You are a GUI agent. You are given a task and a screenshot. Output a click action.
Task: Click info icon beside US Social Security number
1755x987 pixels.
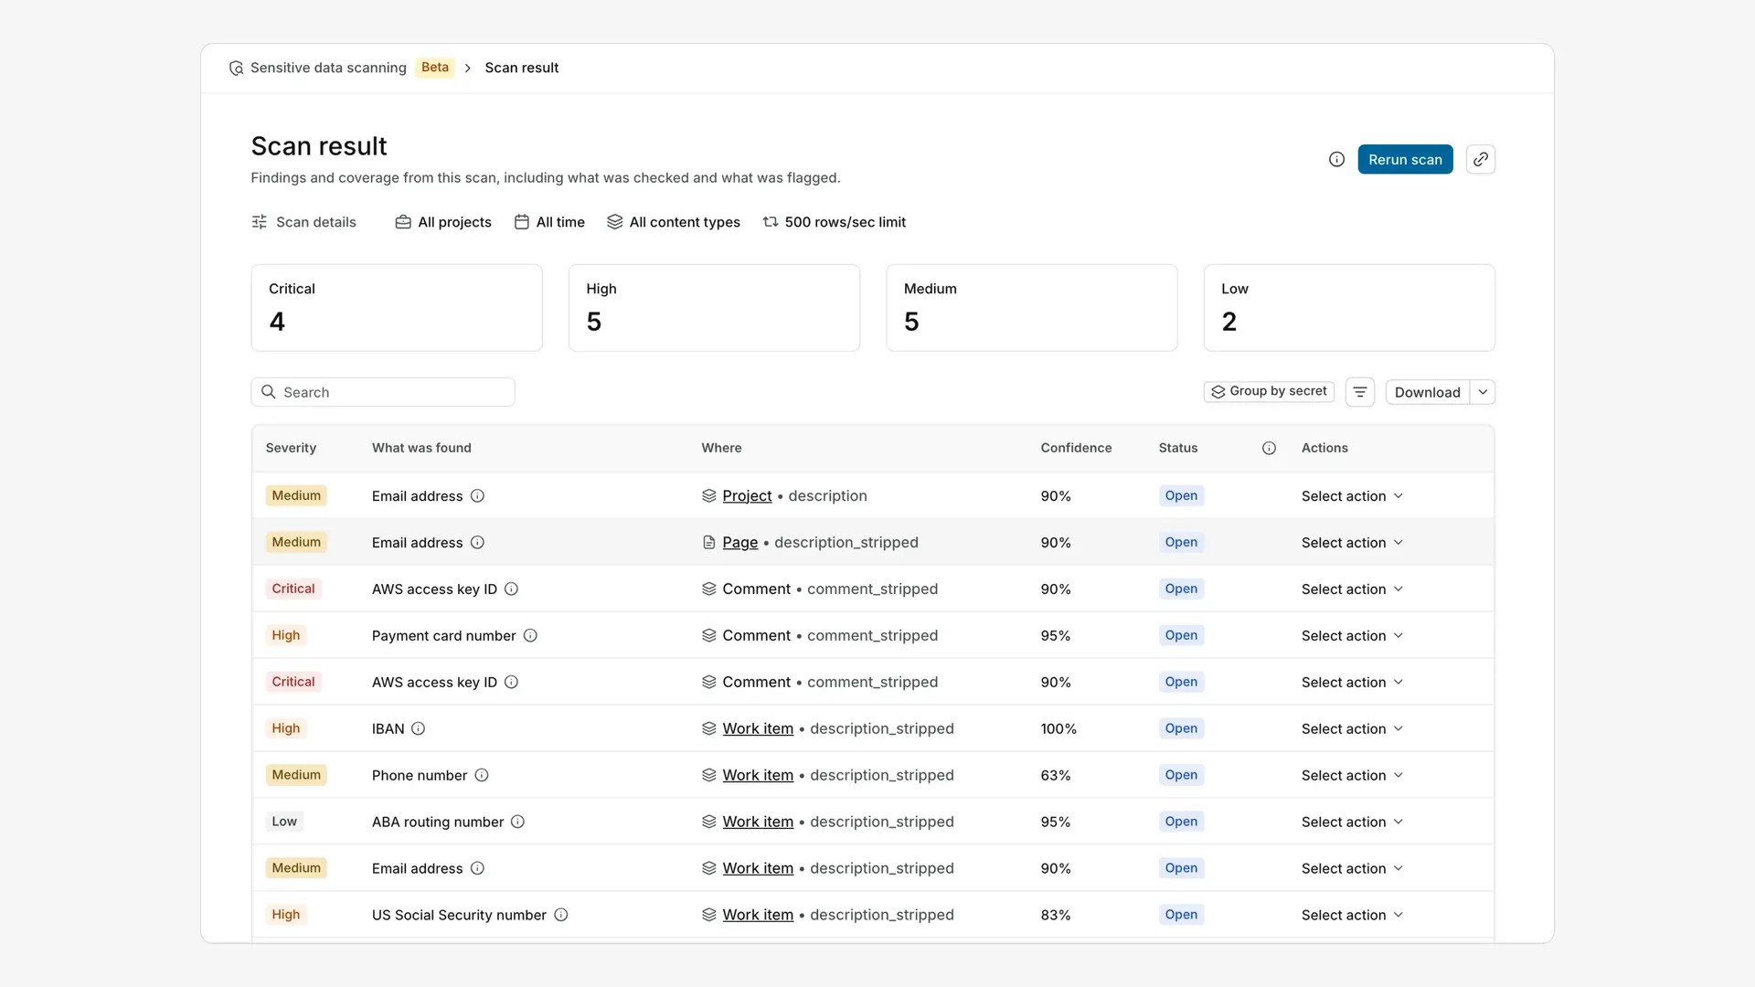tap(561, 915)
